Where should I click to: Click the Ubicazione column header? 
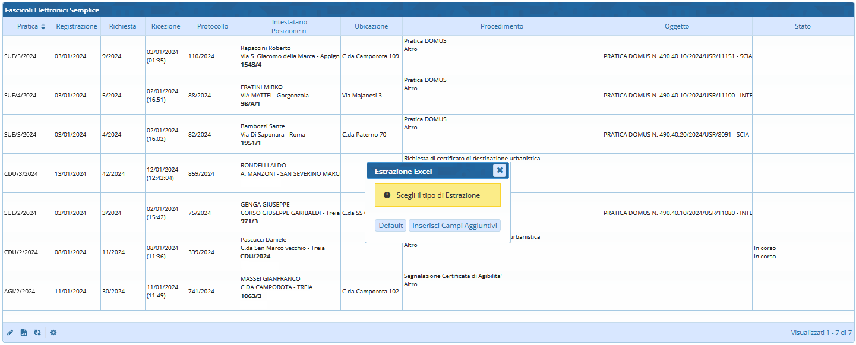pyautogui.click(x=371, y=26)
